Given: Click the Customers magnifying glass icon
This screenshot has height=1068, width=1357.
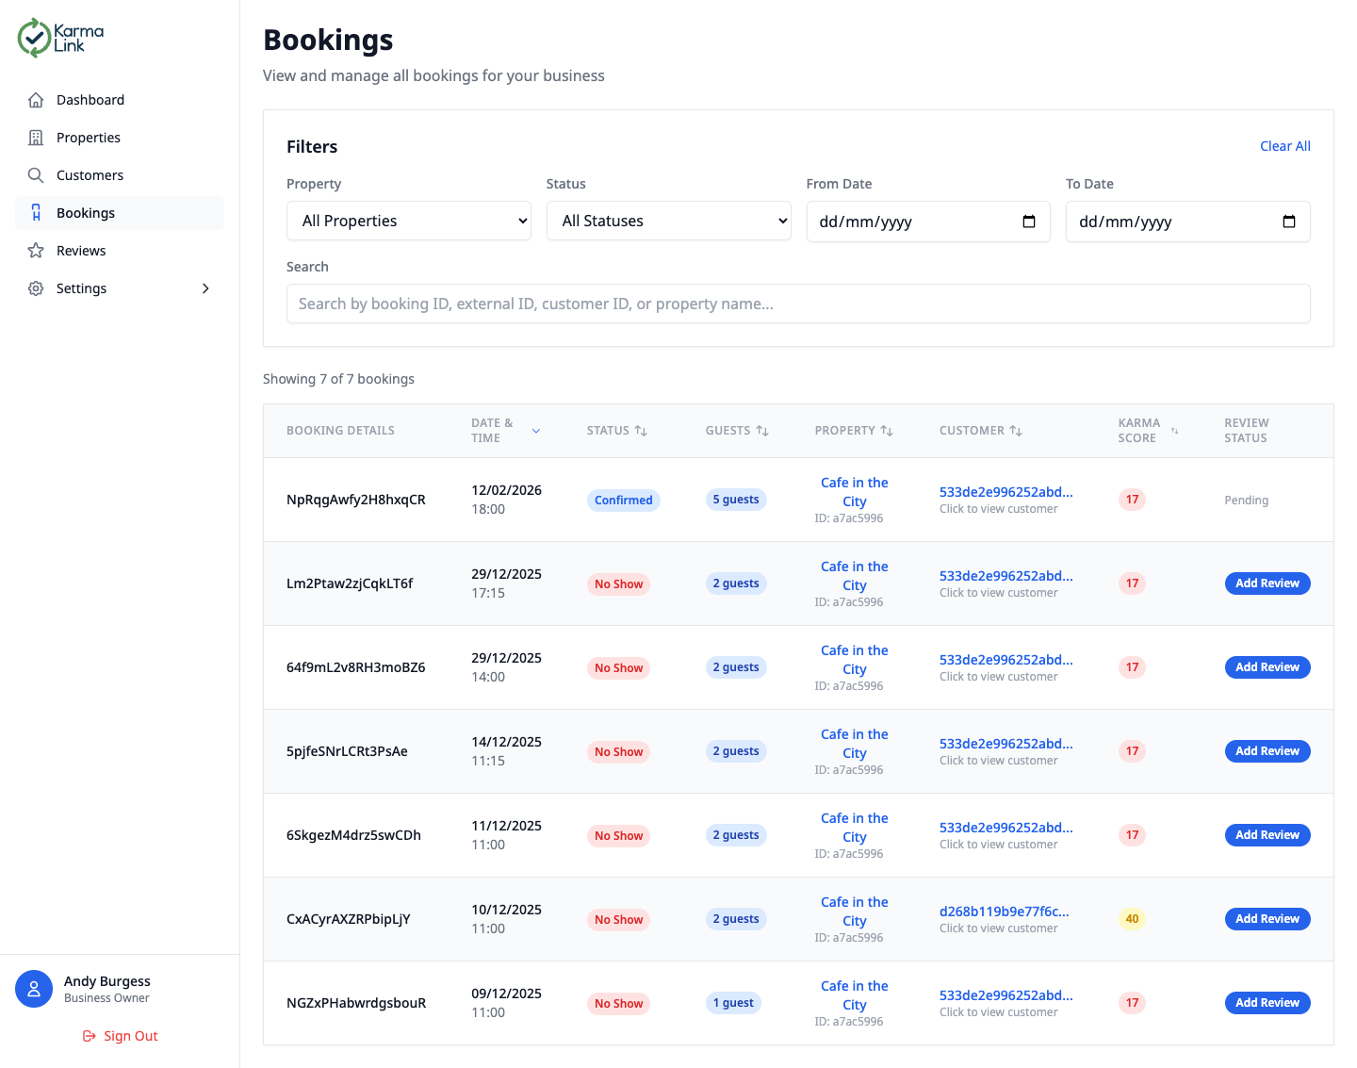Looking at the screenshot, I should (x=36, y=174).
